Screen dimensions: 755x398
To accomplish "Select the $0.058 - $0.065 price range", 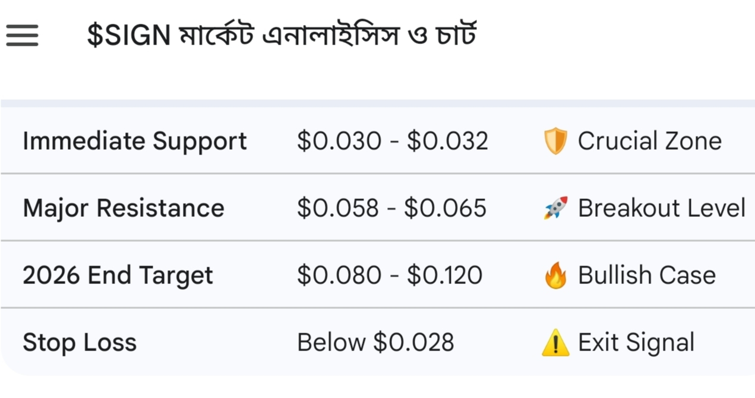I will (x=391, y=209).
